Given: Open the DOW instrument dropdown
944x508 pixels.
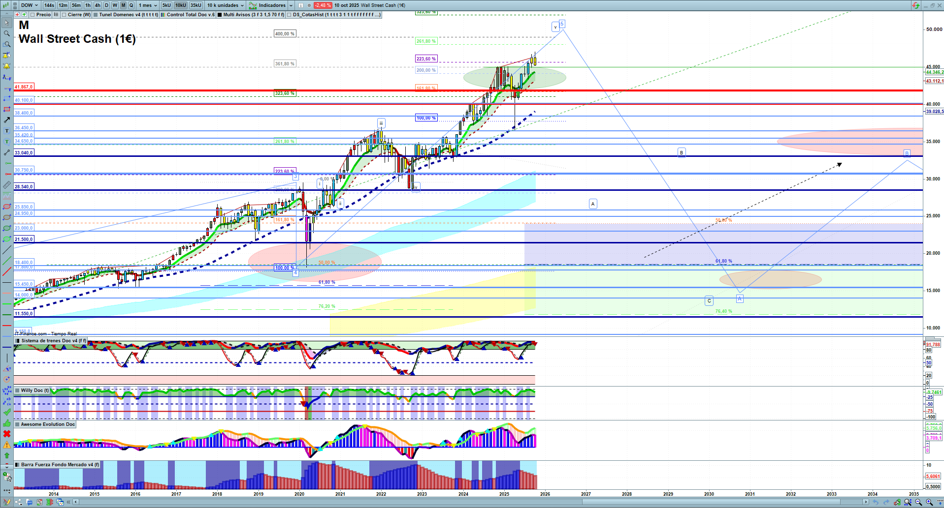Looking at the screenshot, I should [29, 5].
